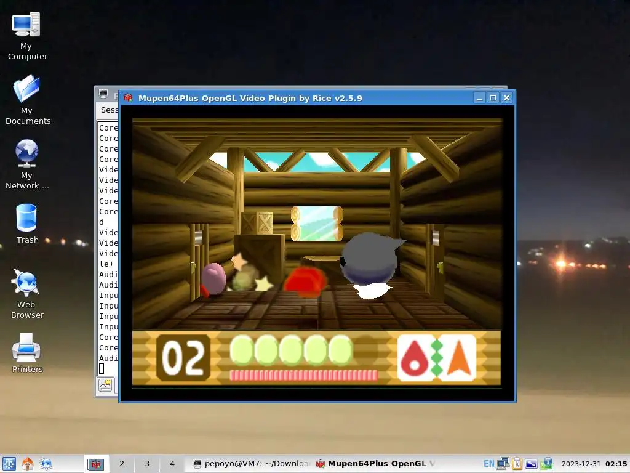
Task: Switch to virtual desktop 3
Action: [146, 464]
